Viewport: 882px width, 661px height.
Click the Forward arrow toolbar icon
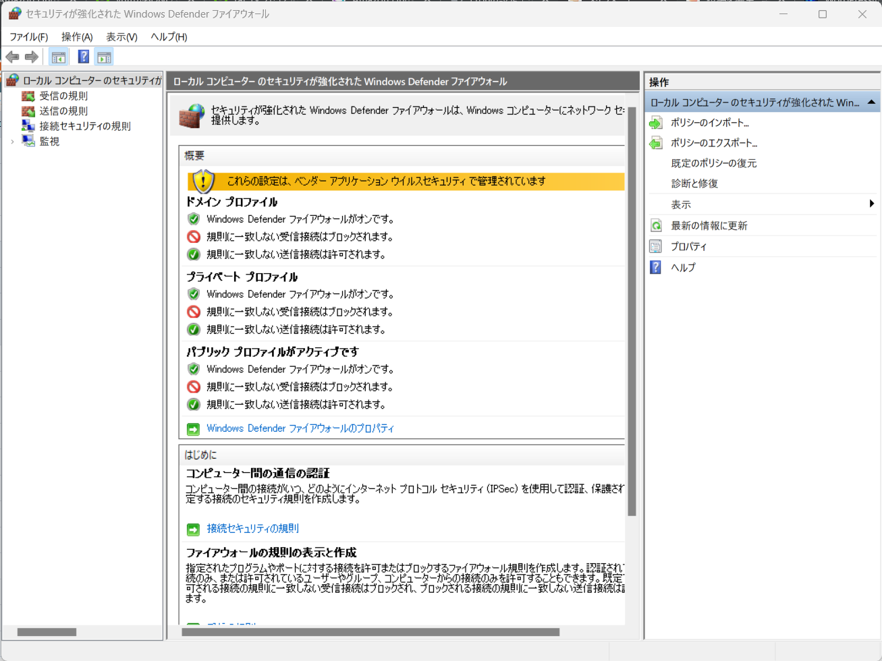(x=31, y=57)
